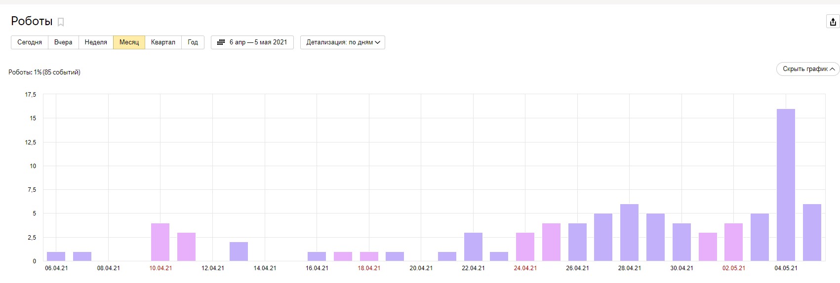Click the Роботы: 1% legend label
Viewport: 840px width, 283px height.
click(44, 72)
